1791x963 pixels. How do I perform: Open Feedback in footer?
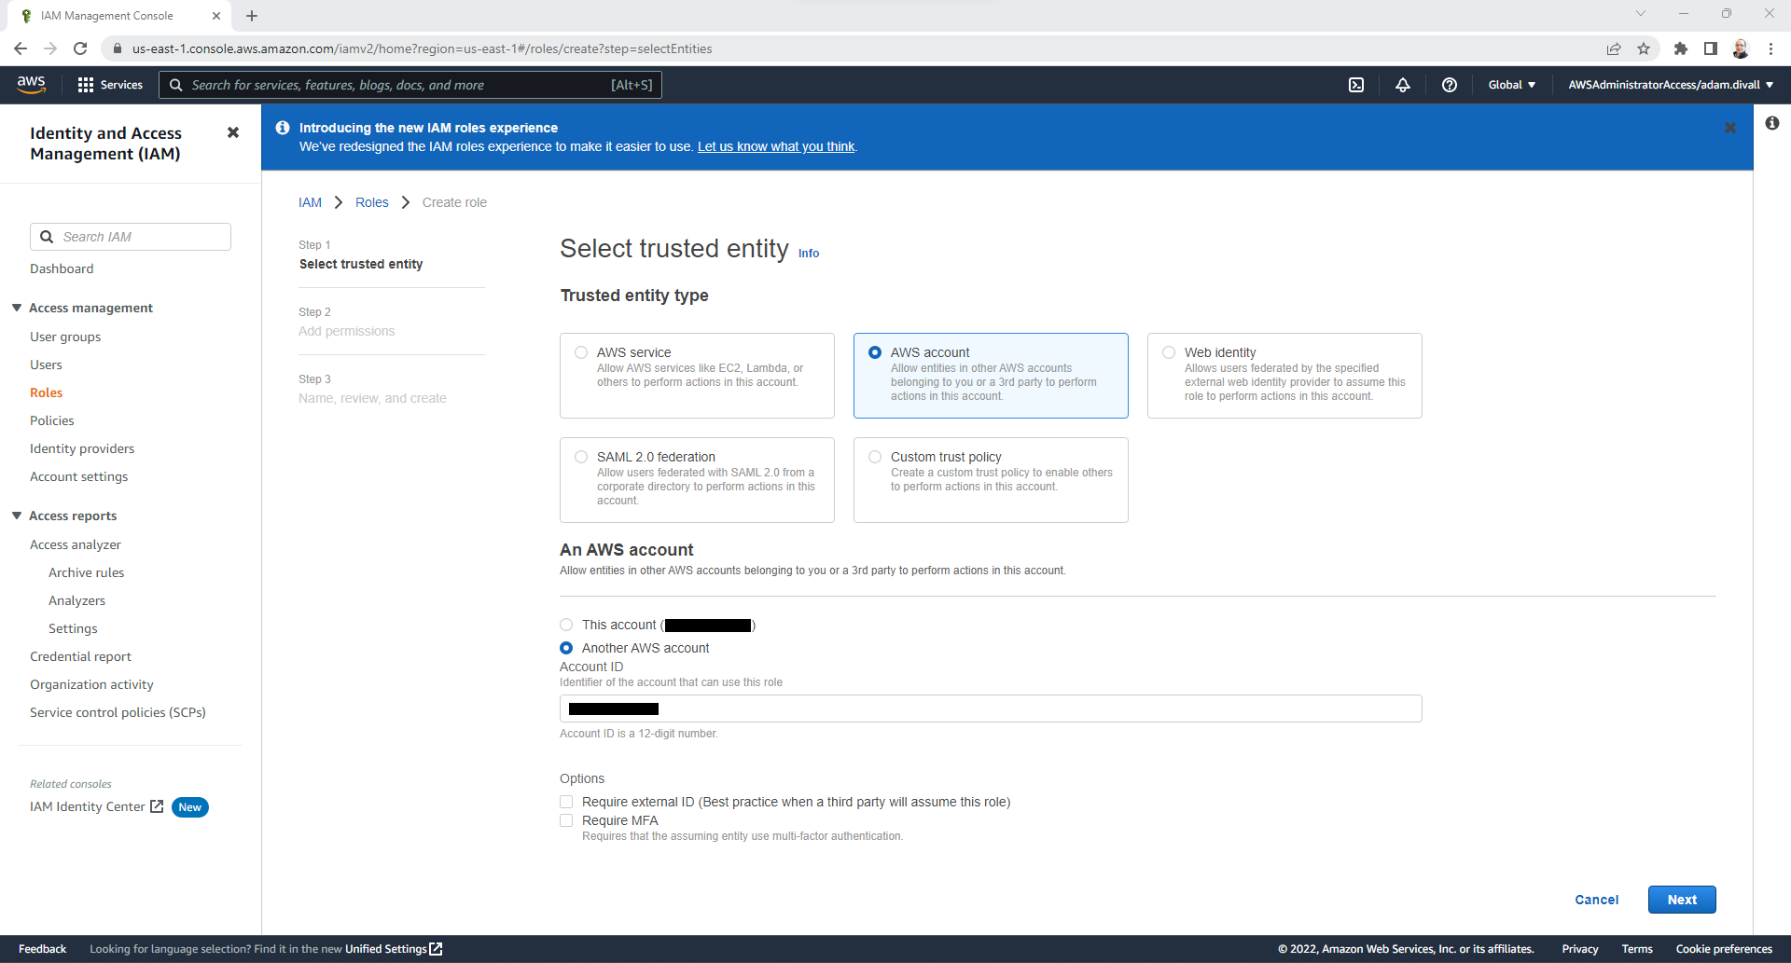coord(42,949)
